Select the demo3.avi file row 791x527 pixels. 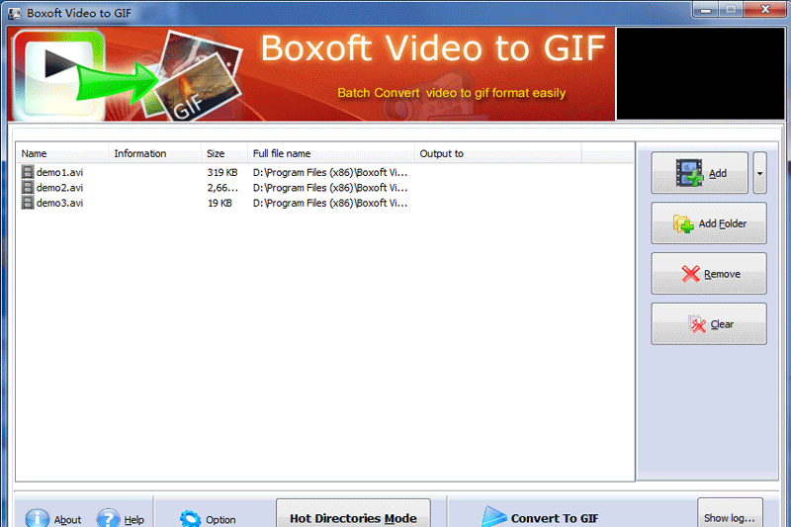324,203
